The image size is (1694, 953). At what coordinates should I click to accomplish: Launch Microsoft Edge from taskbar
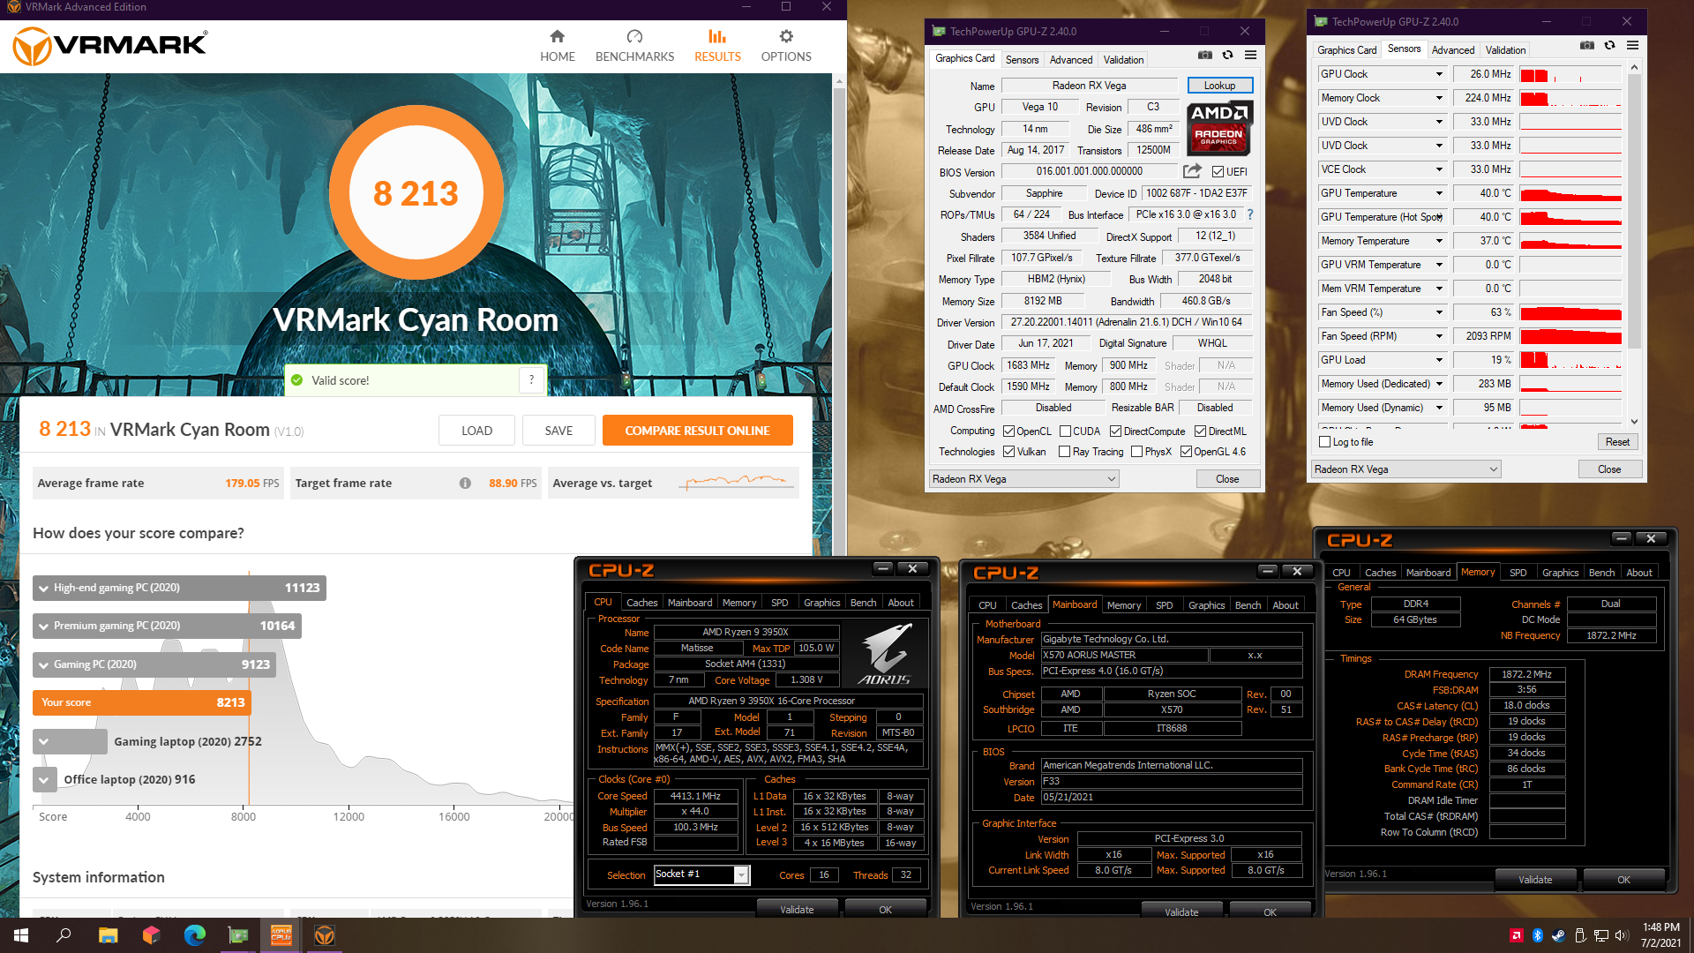pyautogui.click(x=194, y=935)
